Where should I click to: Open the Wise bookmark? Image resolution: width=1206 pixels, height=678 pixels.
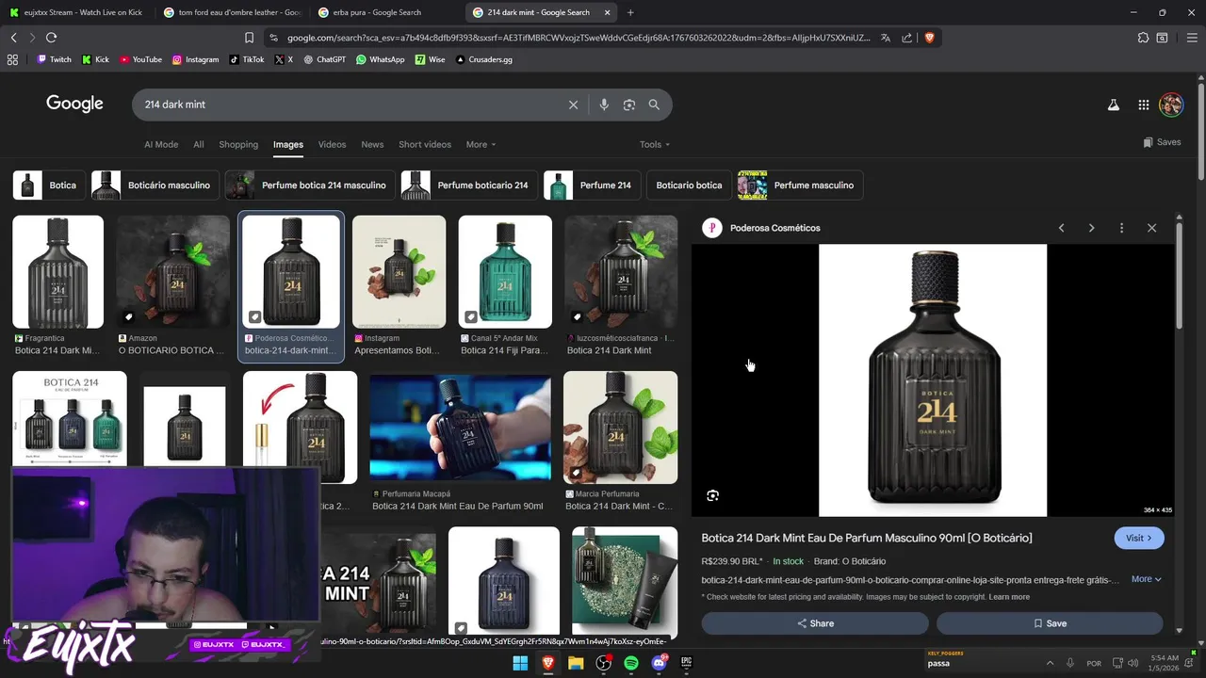tap(431, 59)
